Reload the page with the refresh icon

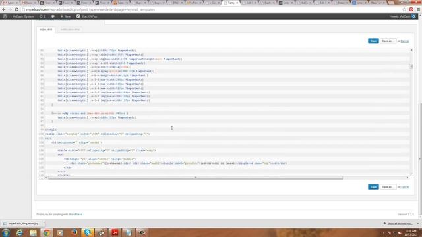point(16,9)
